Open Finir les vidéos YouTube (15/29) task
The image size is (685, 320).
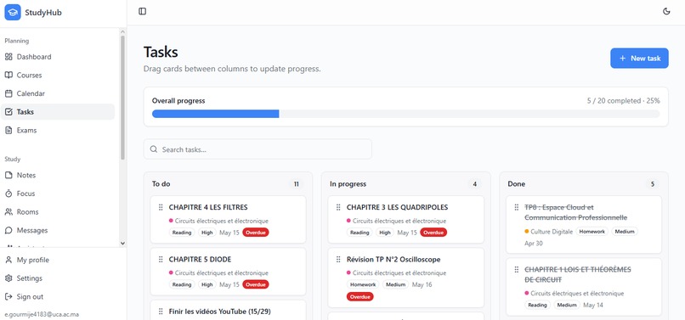220,312
